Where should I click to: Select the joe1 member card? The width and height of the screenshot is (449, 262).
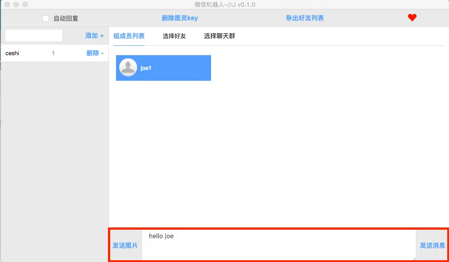164,68
